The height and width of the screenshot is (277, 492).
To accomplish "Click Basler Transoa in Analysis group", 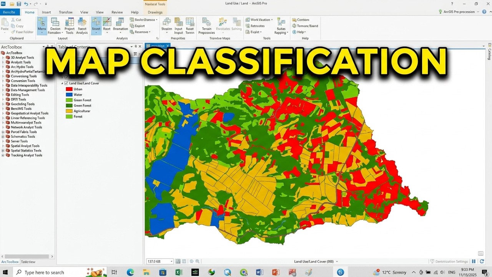I will (x=144, y=20).
